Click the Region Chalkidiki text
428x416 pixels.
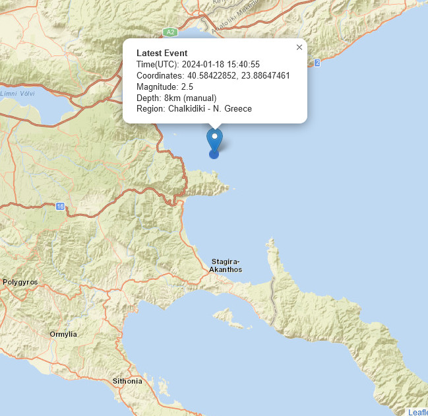[x=194, y=108]
